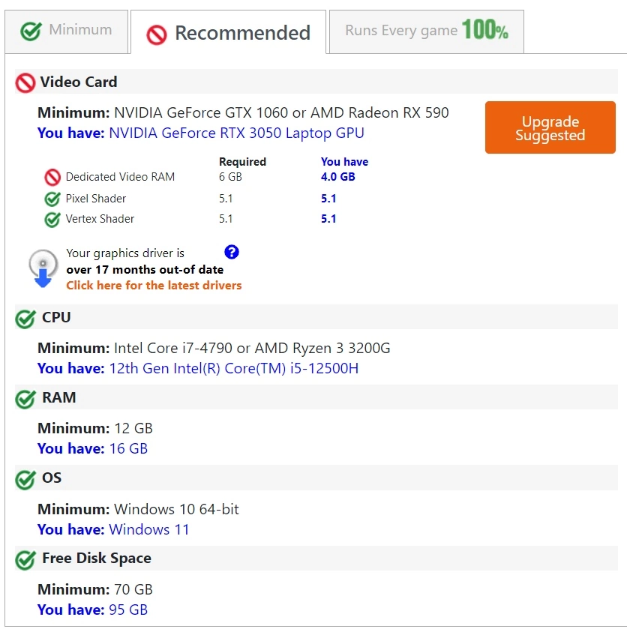Viewport: 627px width, 629px height.
Task: Click the Pixel Shader green check icon
Action: click(52, 199)
